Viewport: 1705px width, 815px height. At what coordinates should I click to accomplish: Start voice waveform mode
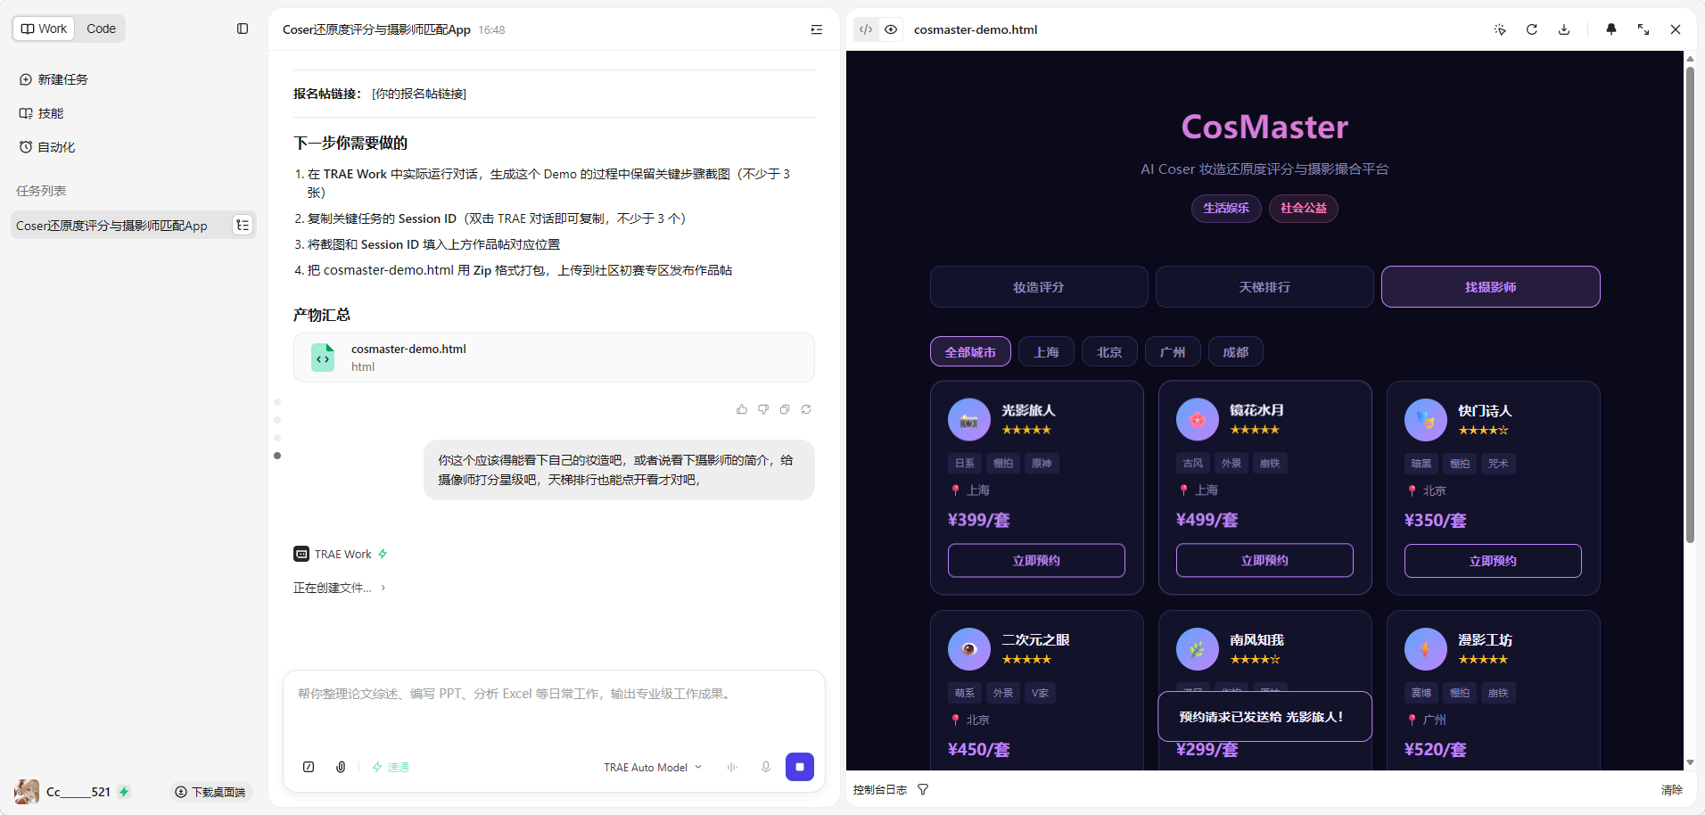click(732, 767)
